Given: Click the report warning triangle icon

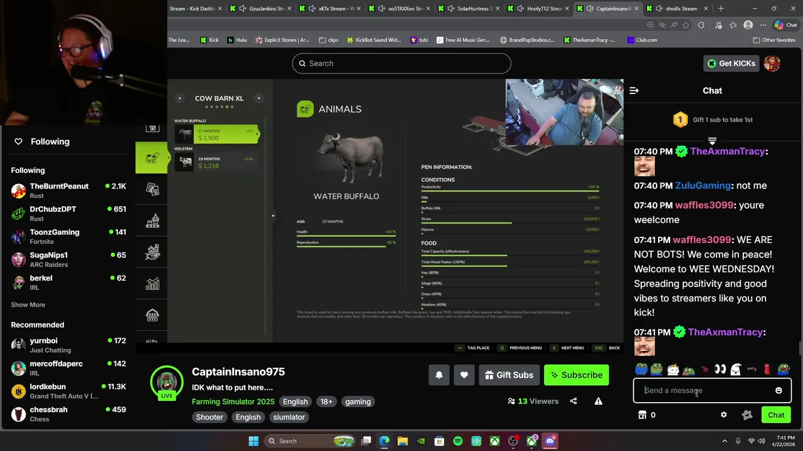Looking at the screenshot, I should (598, 401).
